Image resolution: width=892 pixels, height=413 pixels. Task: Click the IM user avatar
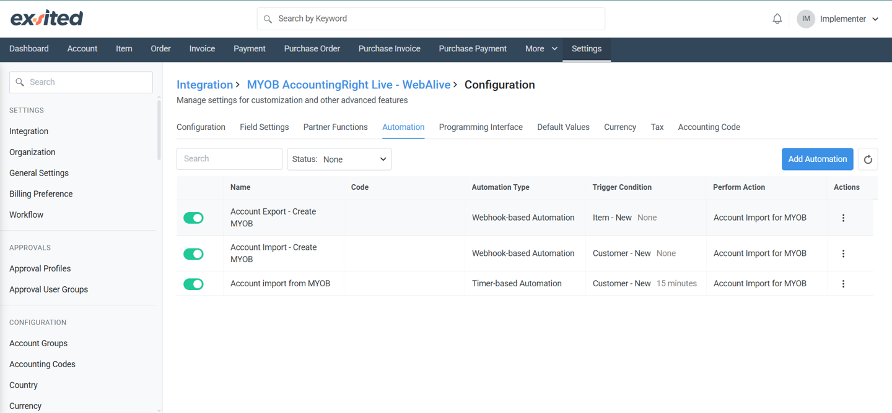tap(806, 19)
